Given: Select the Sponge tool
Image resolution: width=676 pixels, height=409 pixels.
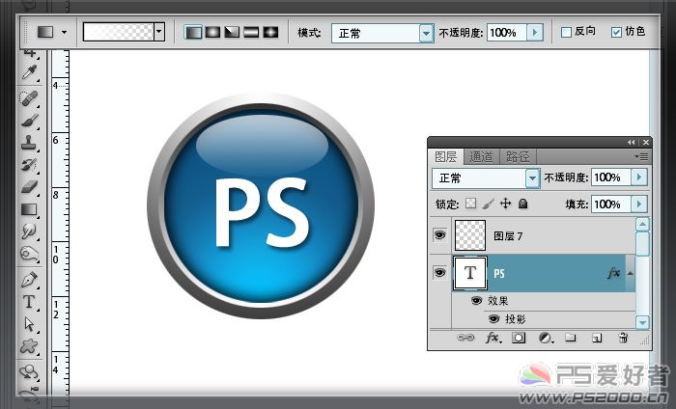Looking at the screenshot, I should pos(29,254).
